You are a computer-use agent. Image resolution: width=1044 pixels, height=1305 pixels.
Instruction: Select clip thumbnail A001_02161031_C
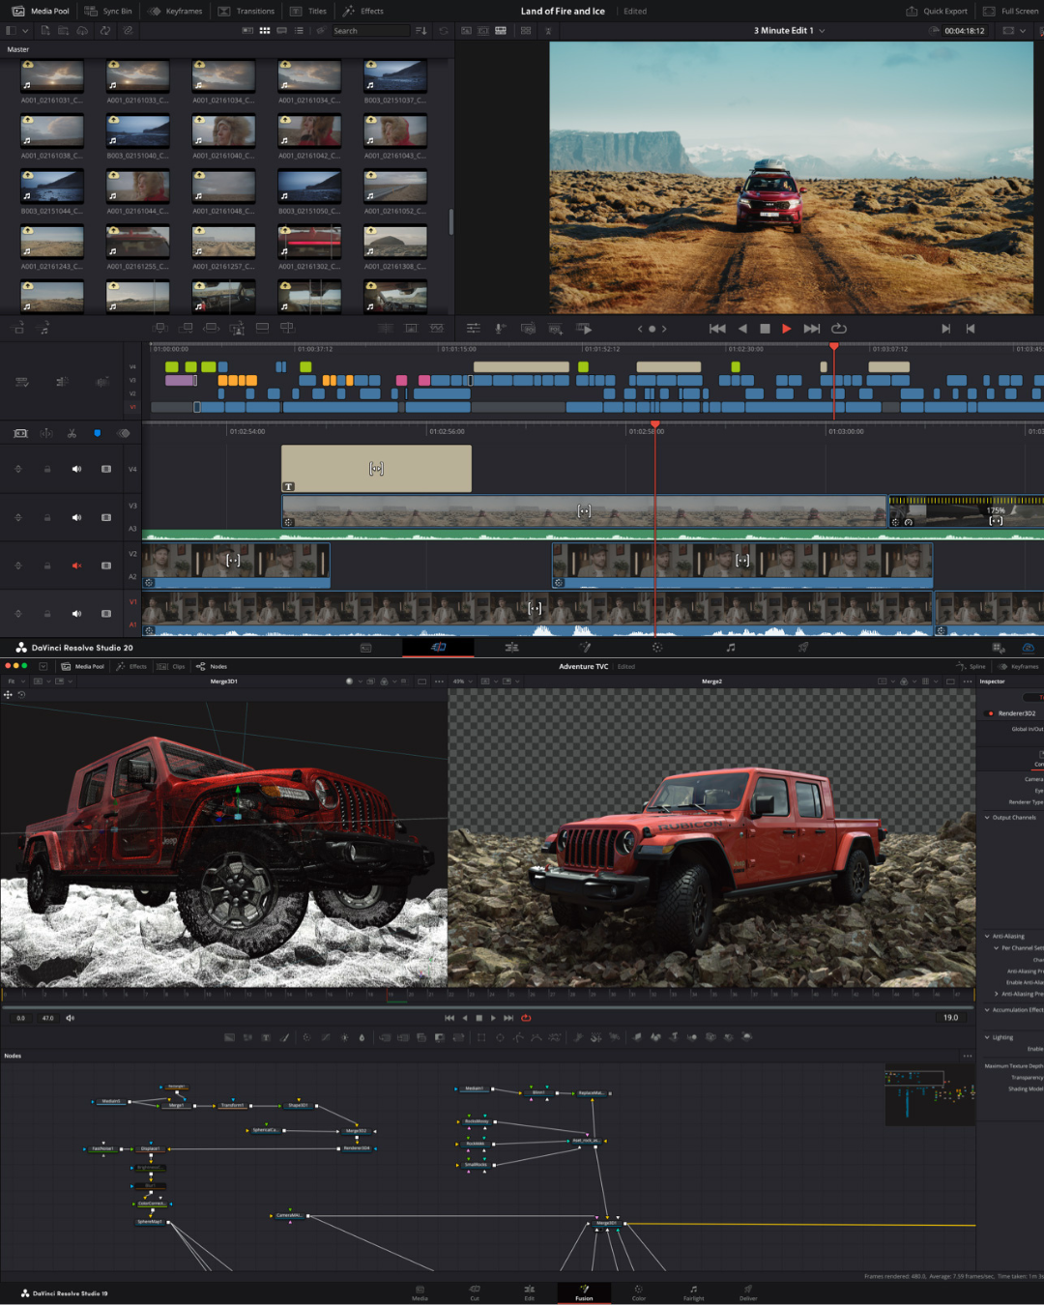(x=52, y=75)
